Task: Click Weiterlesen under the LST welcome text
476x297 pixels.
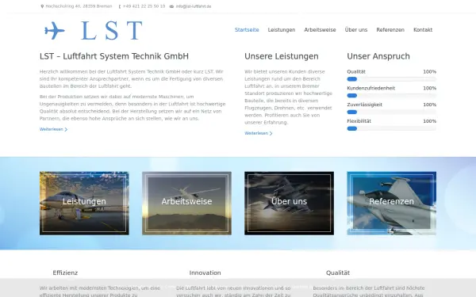Action: [53, 129]
